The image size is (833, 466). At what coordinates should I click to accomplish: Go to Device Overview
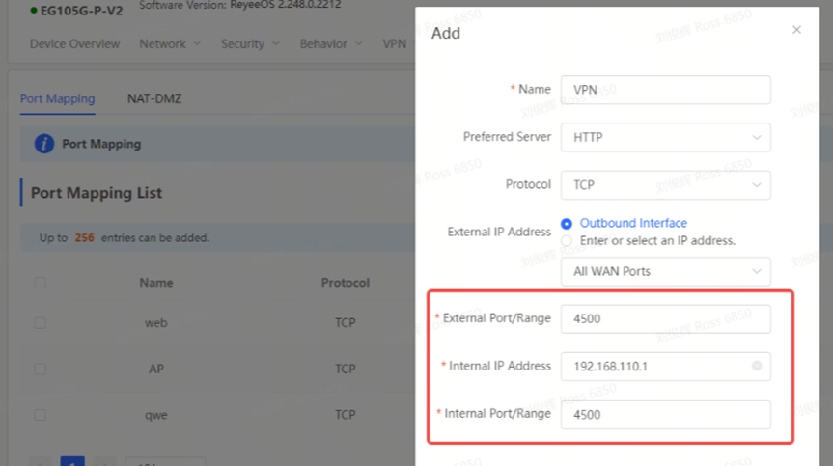pos(74,43)
